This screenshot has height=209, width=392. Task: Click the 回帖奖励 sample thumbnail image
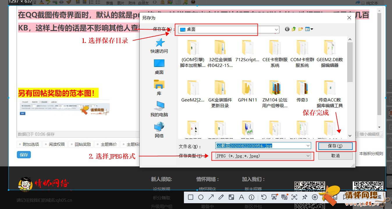click(64, 108)
